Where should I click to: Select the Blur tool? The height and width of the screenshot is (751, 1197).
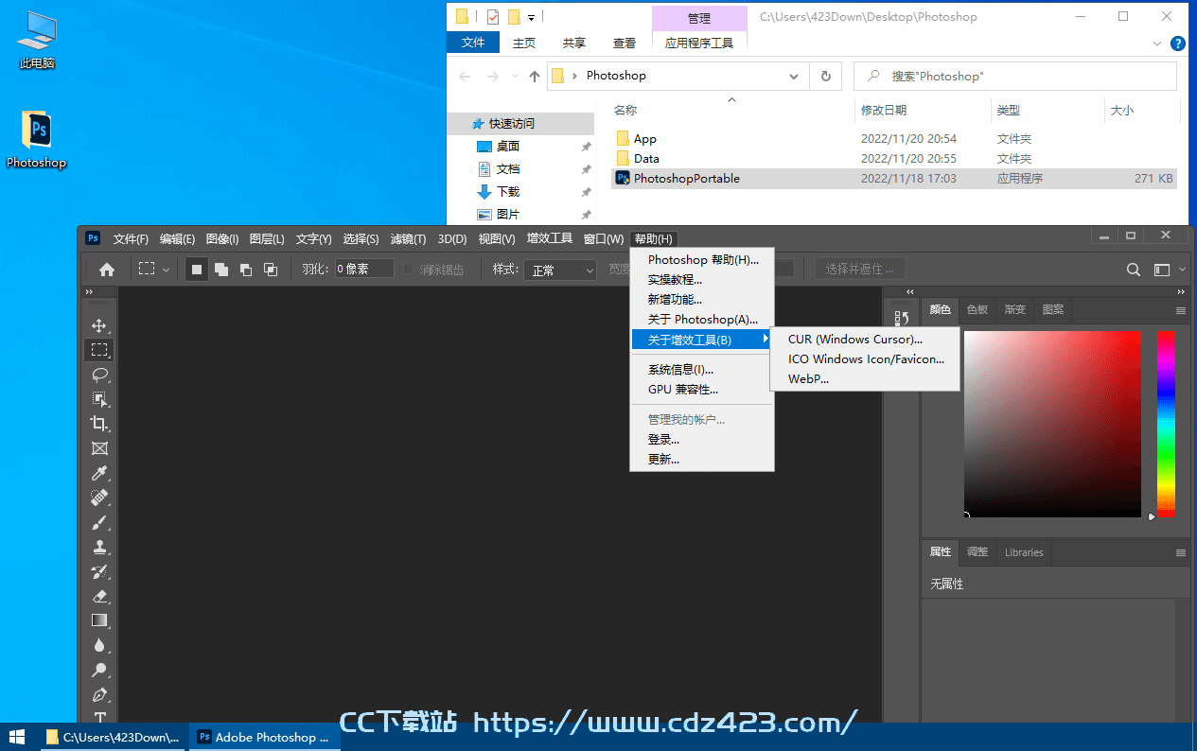click(99, 645)
